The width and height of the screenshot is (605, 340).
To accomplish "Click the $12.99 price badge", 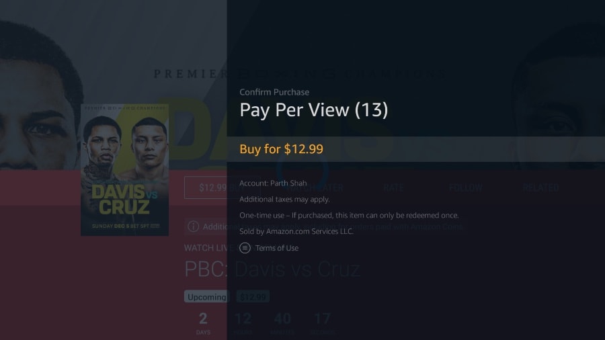I will [253, 297].
